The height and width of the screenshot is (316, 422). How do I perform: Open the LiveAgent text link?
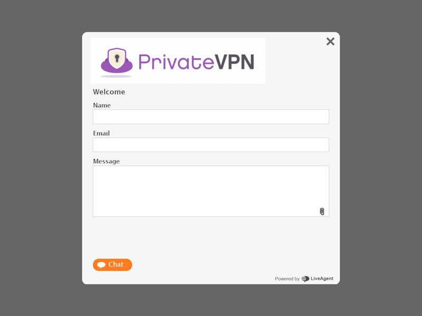pyautogui.click(x=322, y=279)
